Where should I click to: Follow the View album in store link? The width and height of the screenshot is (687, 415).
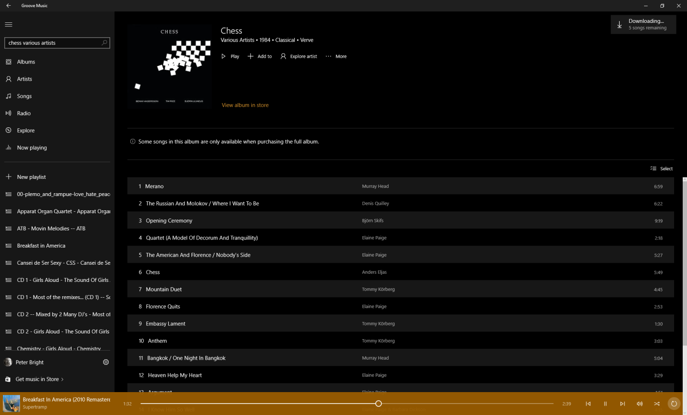245,105
